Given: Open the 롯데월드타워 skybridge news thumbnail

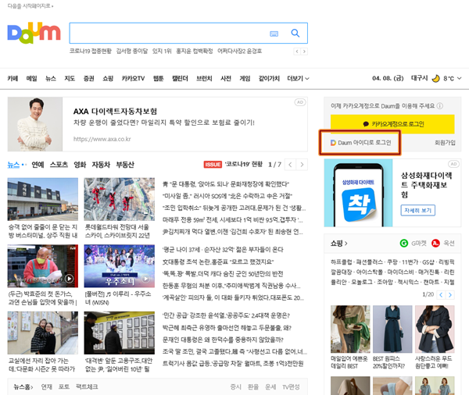Looking at the screenshot, I should 120,199.
